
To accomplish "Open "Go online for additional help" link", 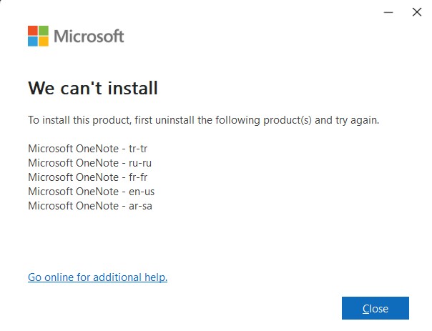I will tap(97, 277).
